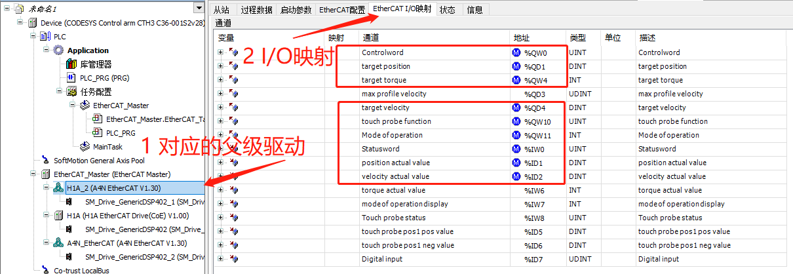793x274 pixels.
Task: Click the 映射 column header
Action: pyautogui.click(x=343, y=38)
